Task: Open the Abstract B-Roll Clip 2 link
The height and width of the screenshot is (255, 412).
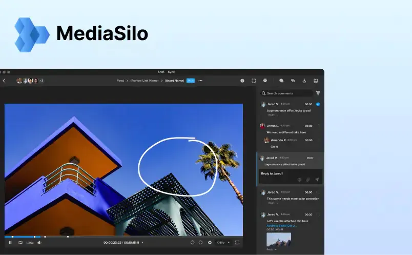Action: [x=281, y=226]
